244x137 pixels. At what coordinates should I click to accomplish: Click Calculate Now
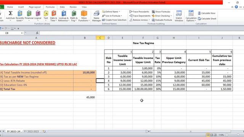pos(207,13)
